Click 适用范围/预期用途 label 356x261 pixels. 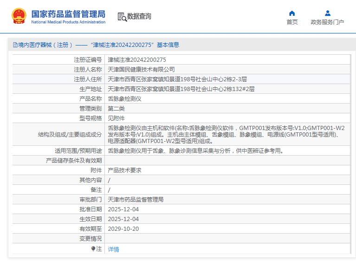(x=78, y=151)
